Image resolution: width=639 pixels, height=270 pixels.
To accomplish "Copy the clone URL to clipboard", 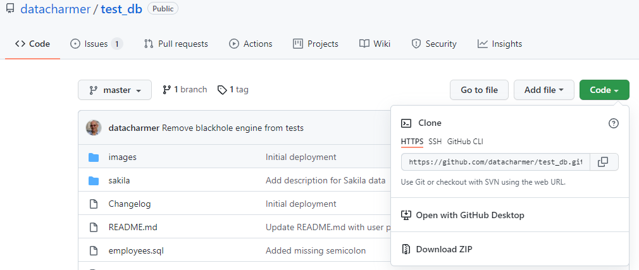I will pos(604,162).
